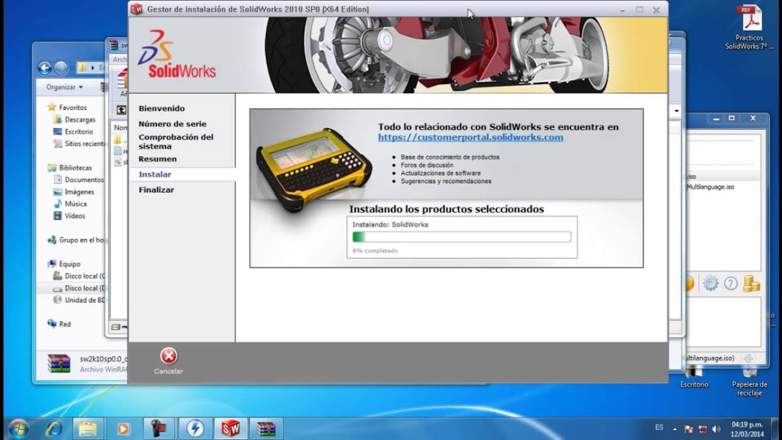Click the gold coins icon
782x440 pixels.
(x=751, y=284)
